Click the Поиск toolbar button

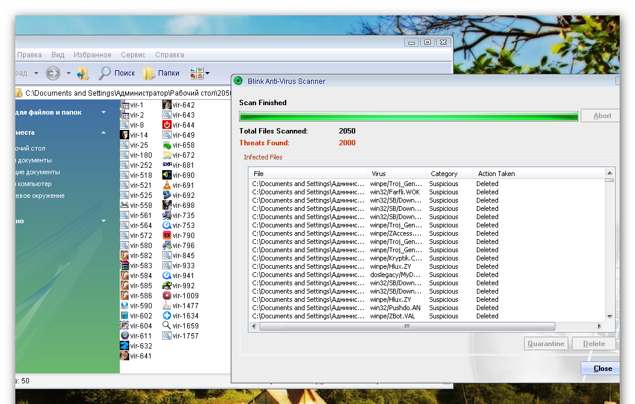click(117, 73)
